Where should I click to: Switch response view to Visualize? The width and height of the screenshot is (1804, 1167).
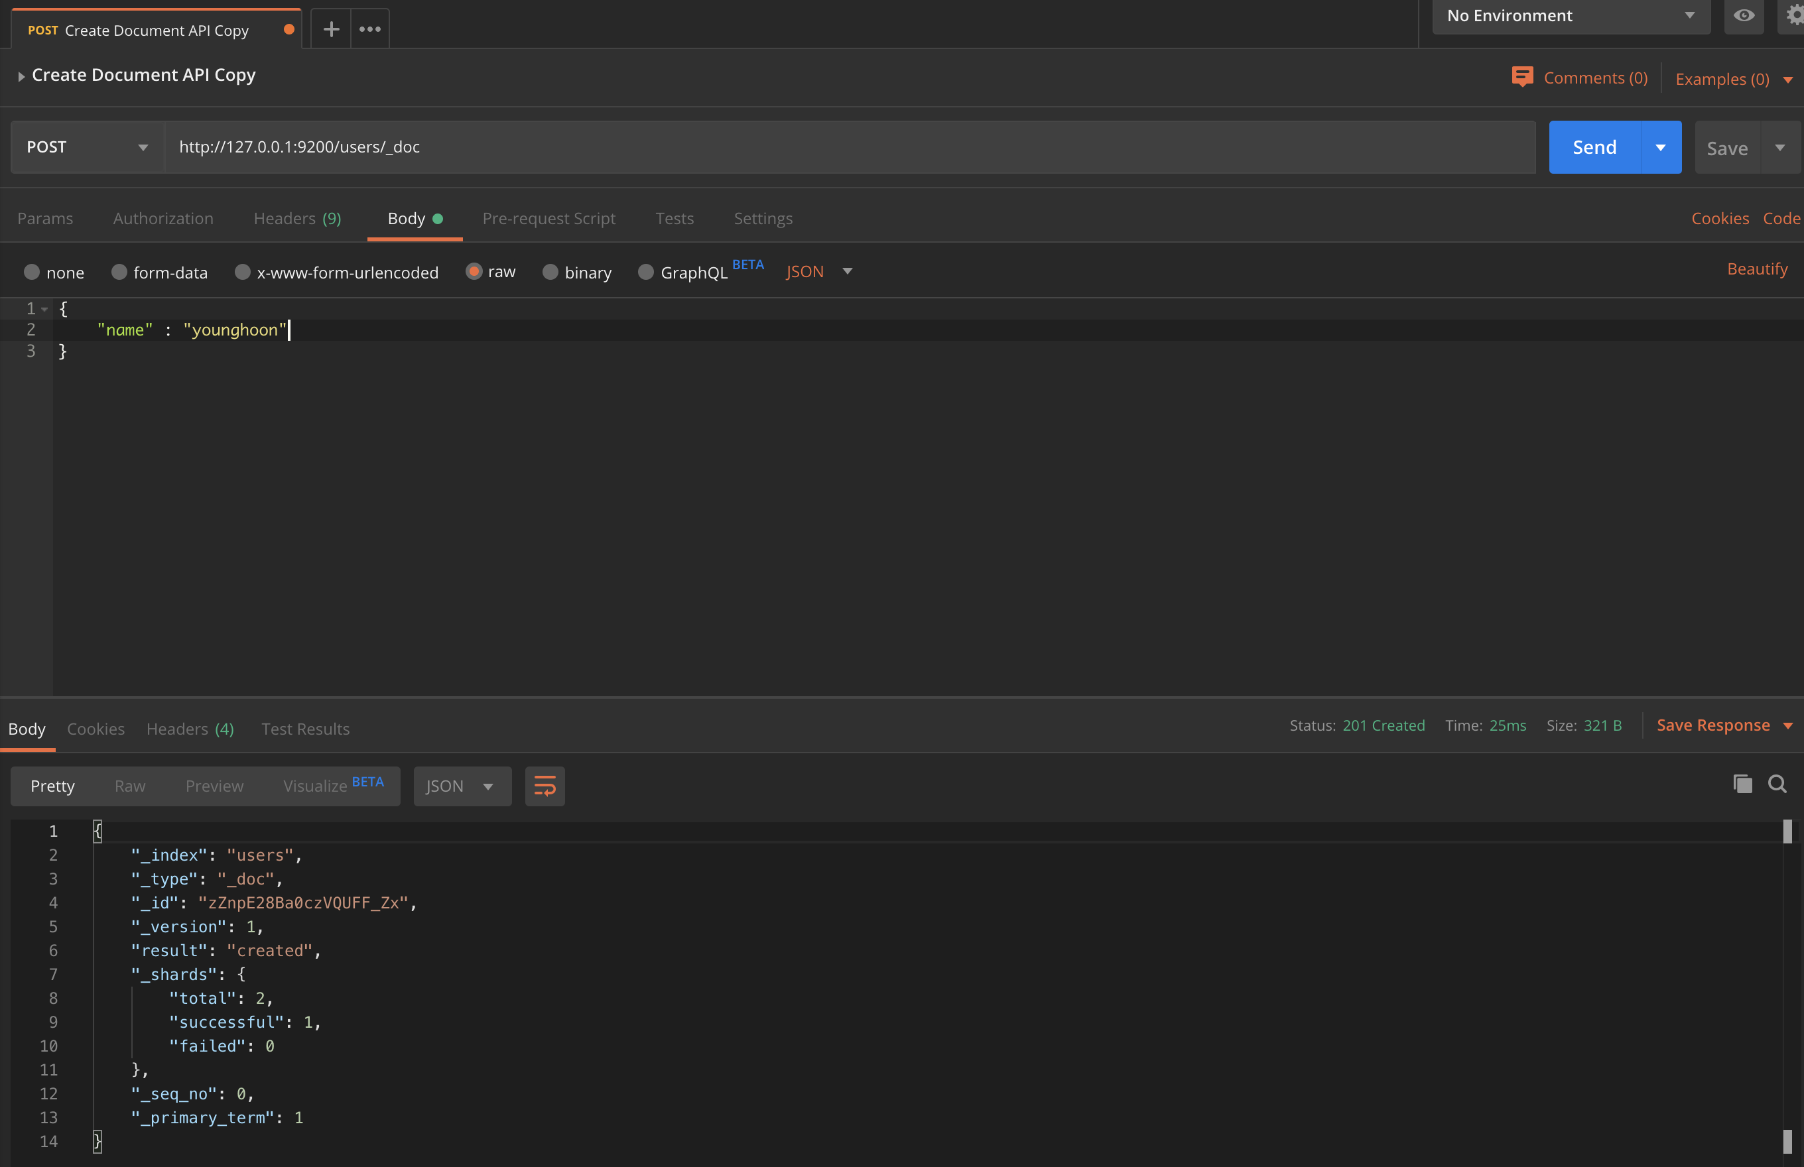pyautogui.click(x=334, y=785)
